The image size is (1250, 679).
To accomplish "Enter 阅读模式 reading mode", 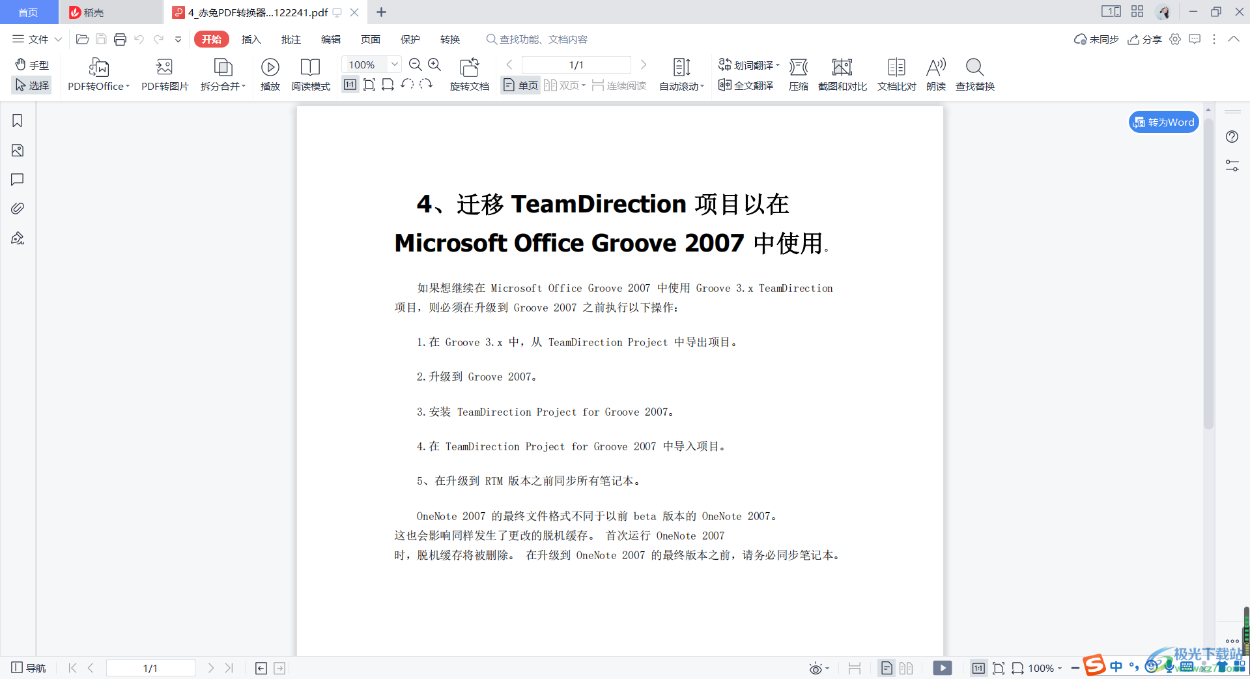I will [310, 74].
